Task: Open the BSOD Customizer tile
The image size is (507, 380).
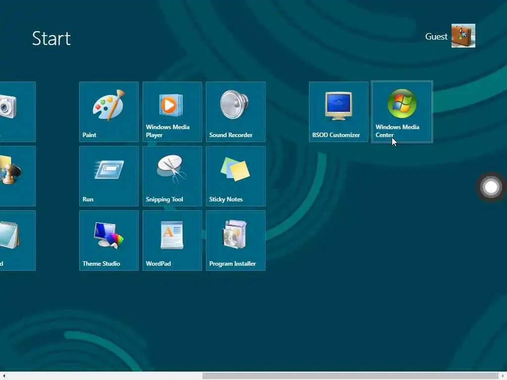Action: (338, 112)
